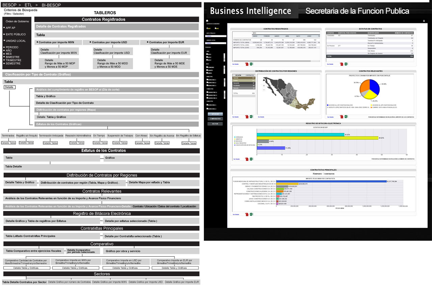The image size is (432, 287).
Task: Export Contratos Registrados table to Excel
Action: [x=251, y=64]
